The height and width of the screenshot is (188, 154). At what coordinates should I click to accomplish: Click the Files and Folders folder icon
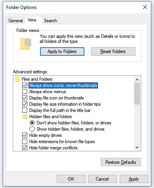(17, 79)
